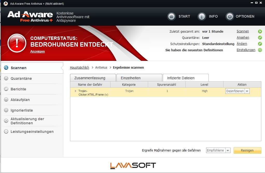Click the Anzeigen link under threat status
The image size is (265, 173).
point(38,52)
